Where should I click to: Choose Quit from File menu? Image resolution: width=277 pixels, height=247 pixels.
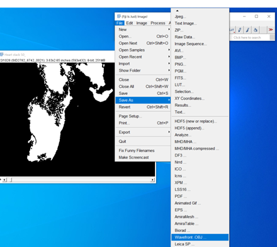tap(143, 141)
